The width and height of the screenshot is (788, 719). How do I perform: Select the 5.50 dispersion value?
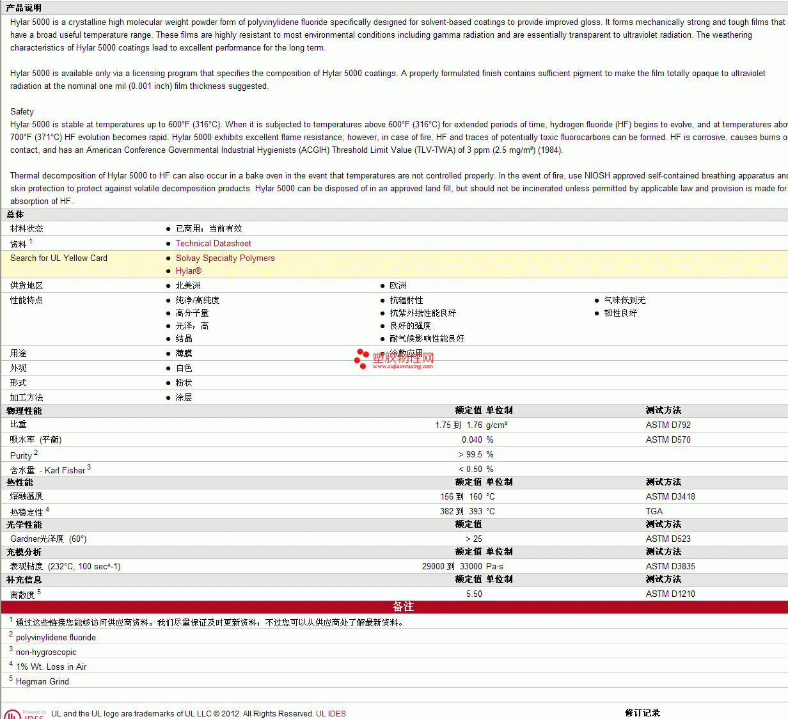(474, 594)
